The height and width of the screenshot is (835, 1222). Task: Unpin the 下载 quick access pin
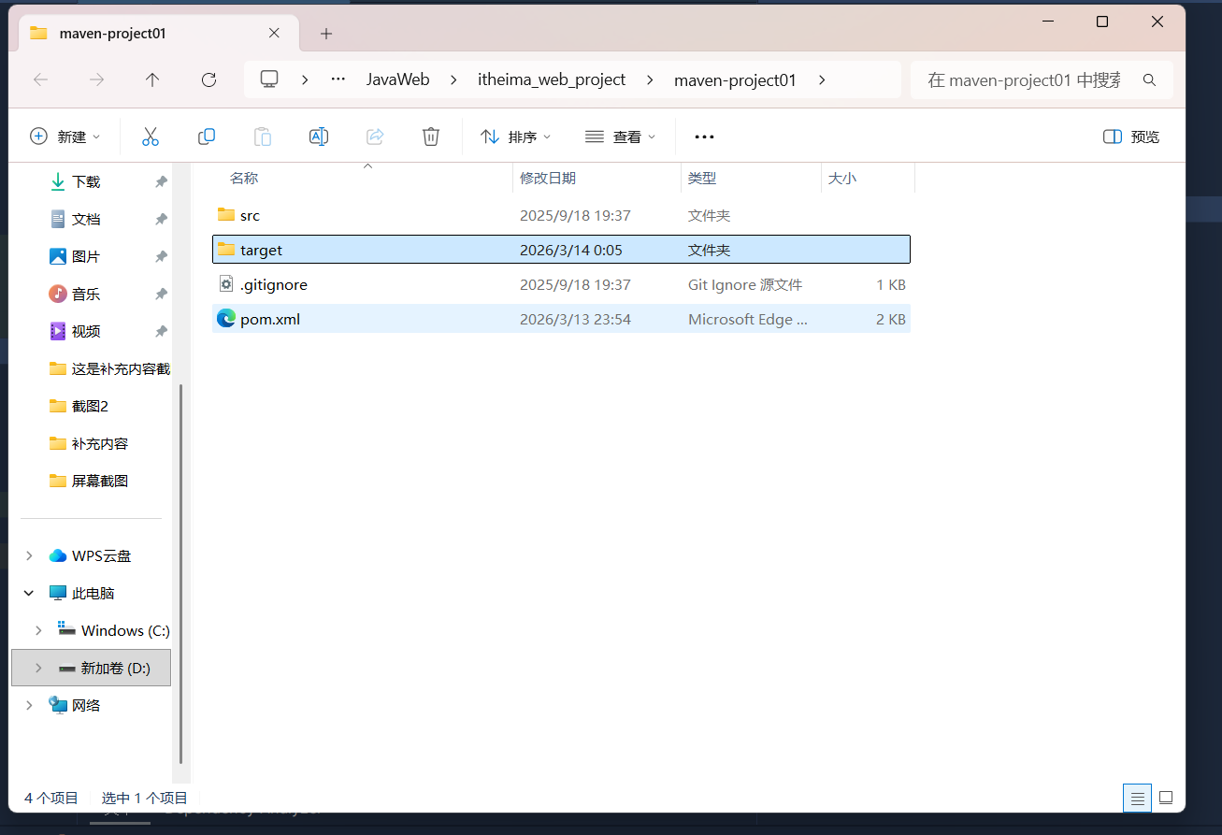pos(161,181)
